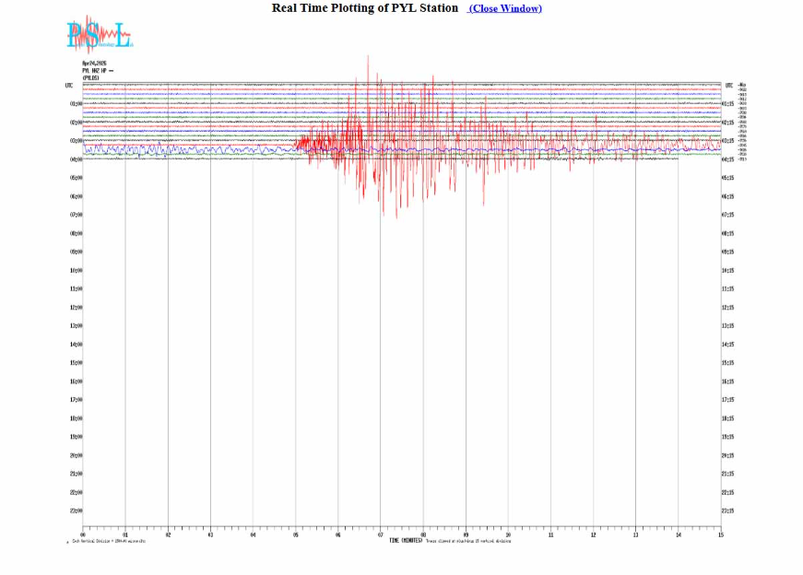Click the Close Window link
The image size is (803, 575).
(x=504, y=8)
